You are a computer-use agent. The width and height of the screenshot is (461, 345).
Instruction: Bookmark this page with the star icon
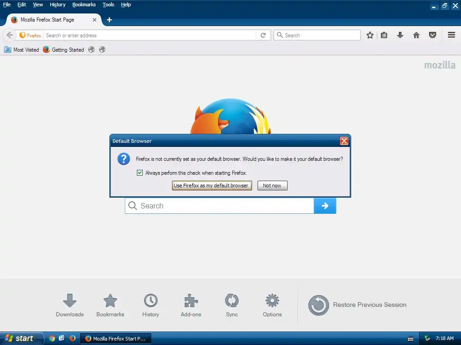click(370, 35)
